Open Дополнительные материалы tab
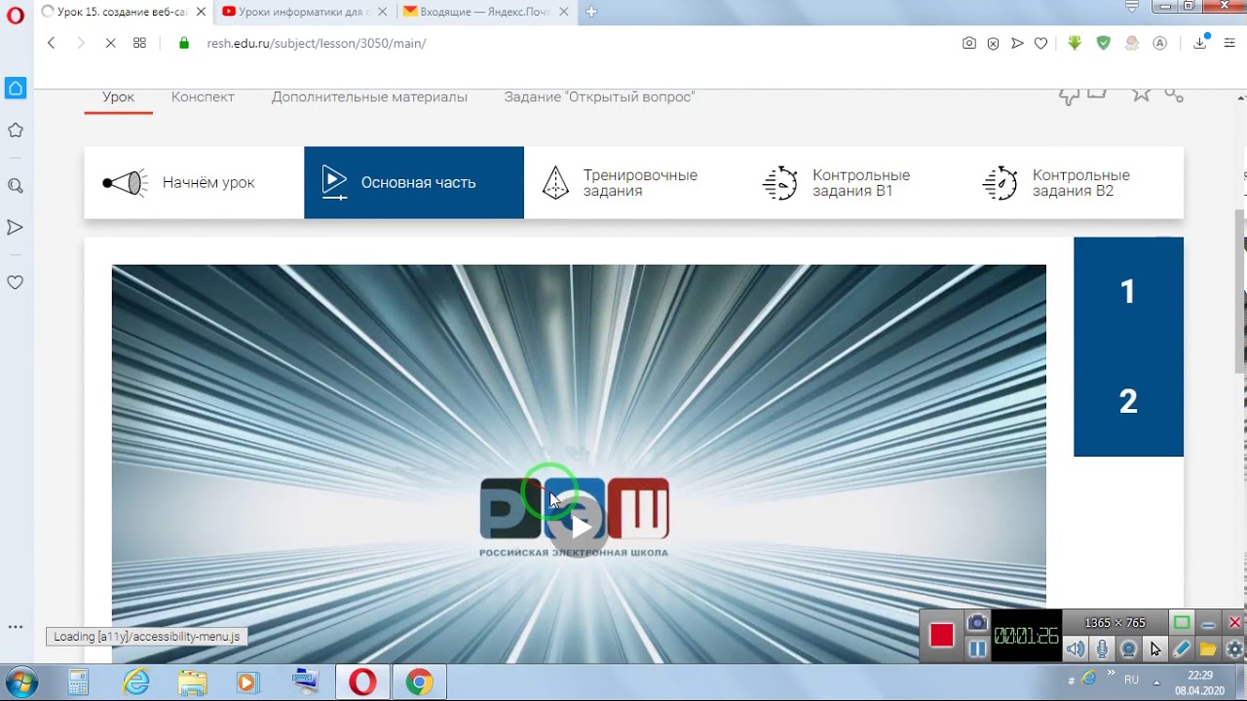This screenshot has width=1247, height=701. (369, 96)
